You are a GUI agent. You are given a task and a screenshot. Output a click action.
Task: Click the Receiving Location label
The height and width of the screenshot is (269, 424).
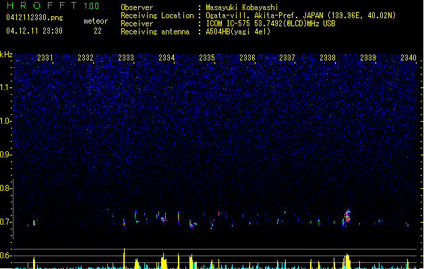click(157, 15)
